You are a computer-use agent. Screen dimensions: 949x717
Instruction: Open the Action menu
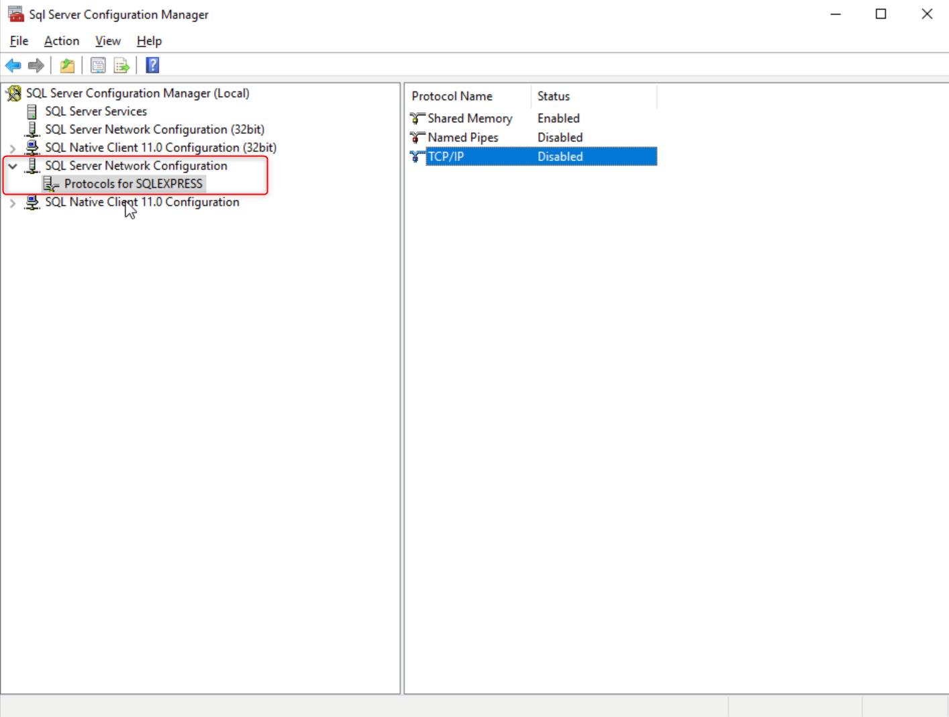[x=62, y=41]
